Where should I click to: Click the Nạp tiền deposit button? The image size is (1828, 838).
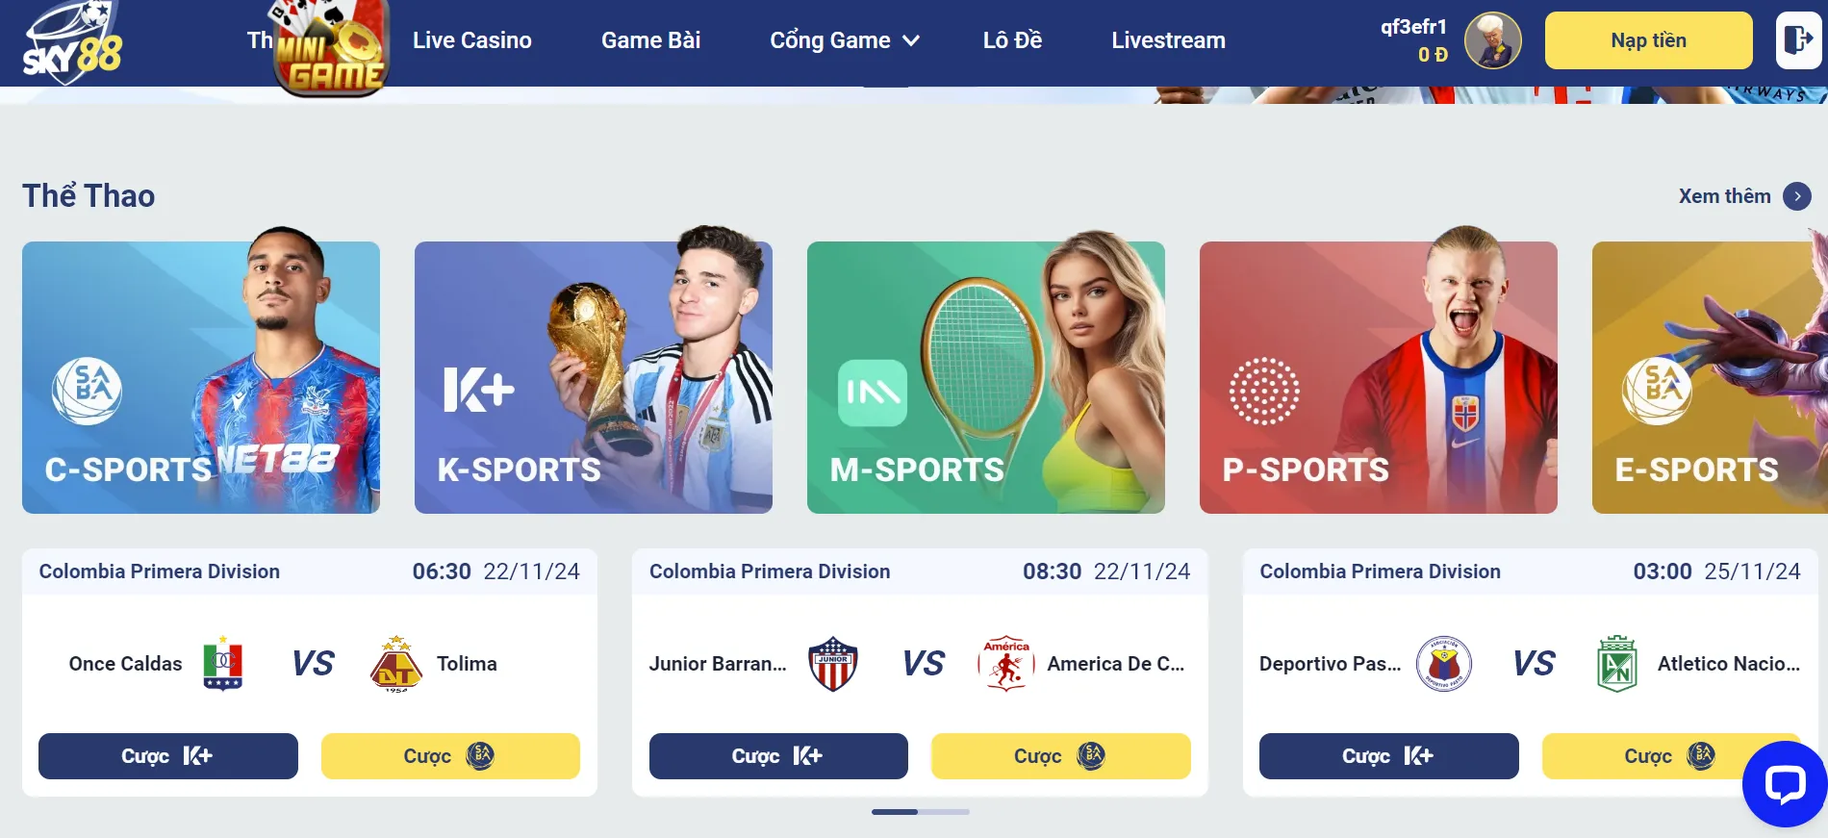coord(1648,40)
